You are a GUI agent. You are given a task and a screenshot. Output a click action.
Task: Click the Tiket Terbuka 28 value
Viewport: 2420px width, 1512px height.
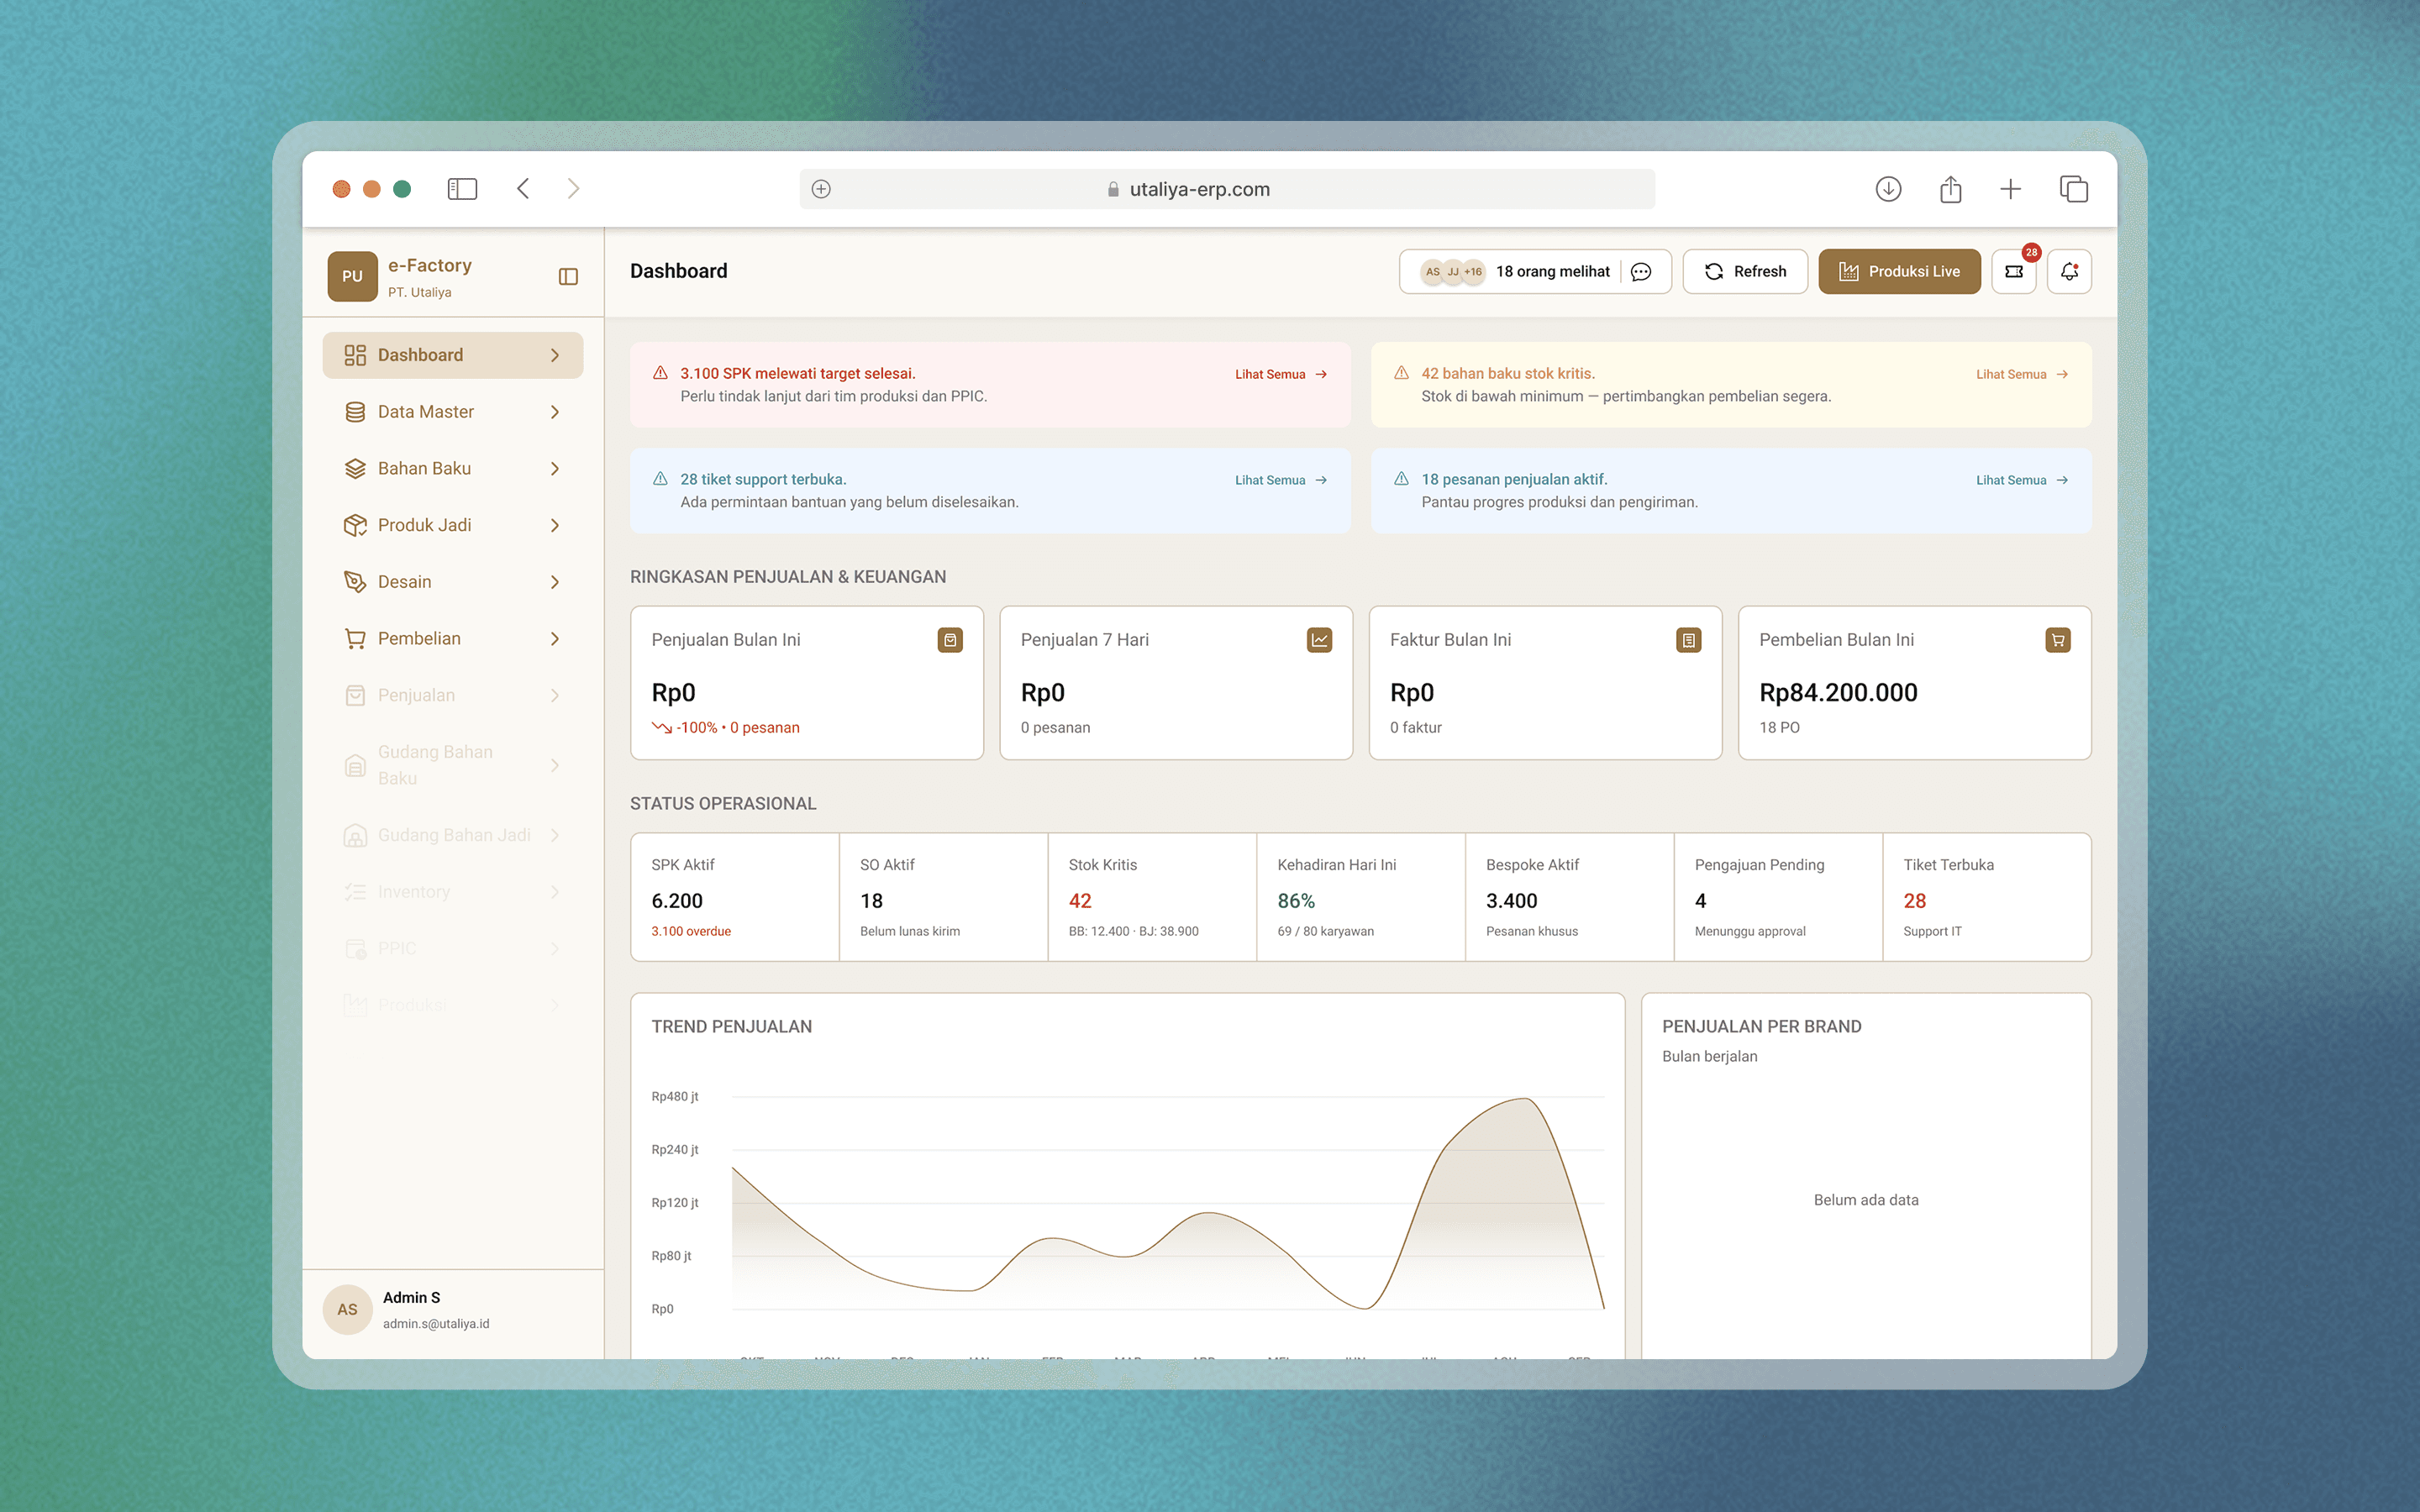click(1915, 901)
